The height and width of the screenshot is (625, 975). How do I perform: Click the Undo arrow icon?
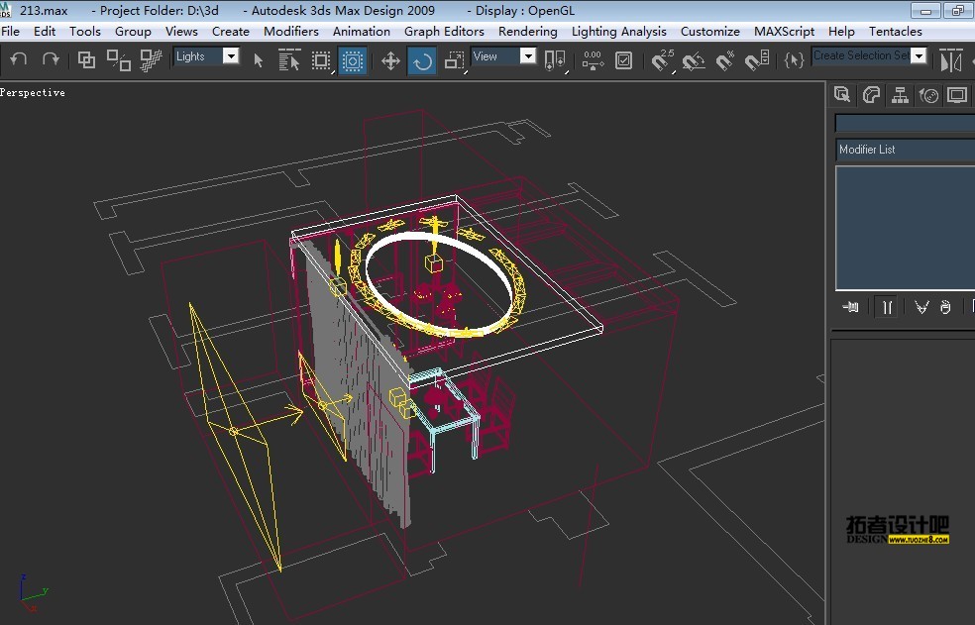(x=19, y=59)
